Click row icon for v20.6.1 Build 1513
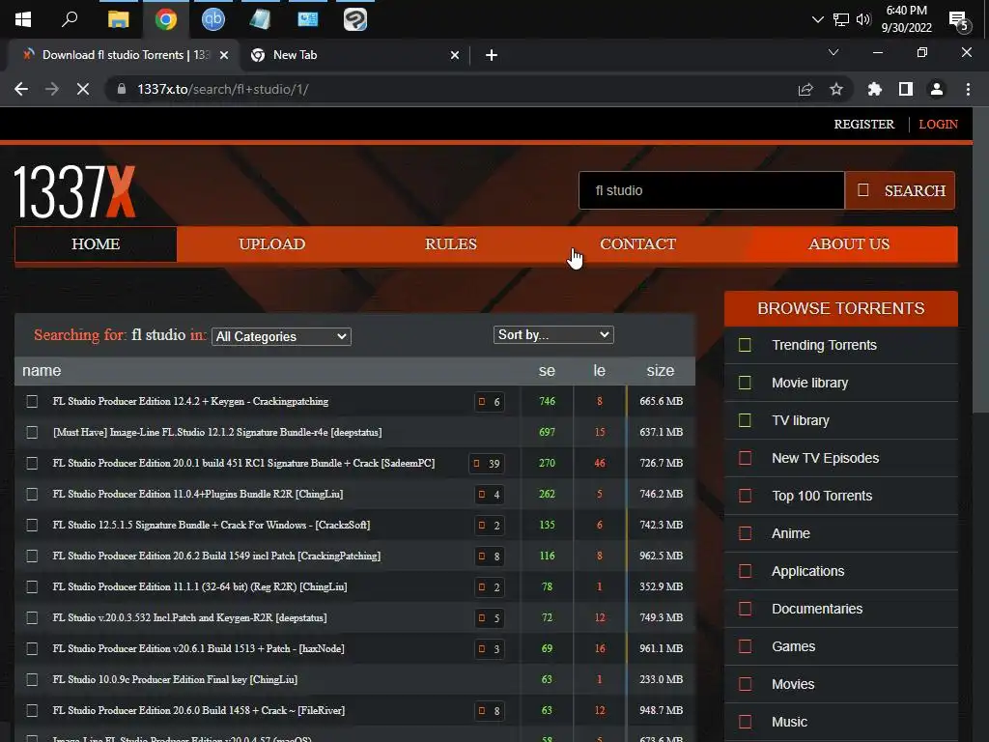This screenshot has height=742, width=989. tap(32, 648)
